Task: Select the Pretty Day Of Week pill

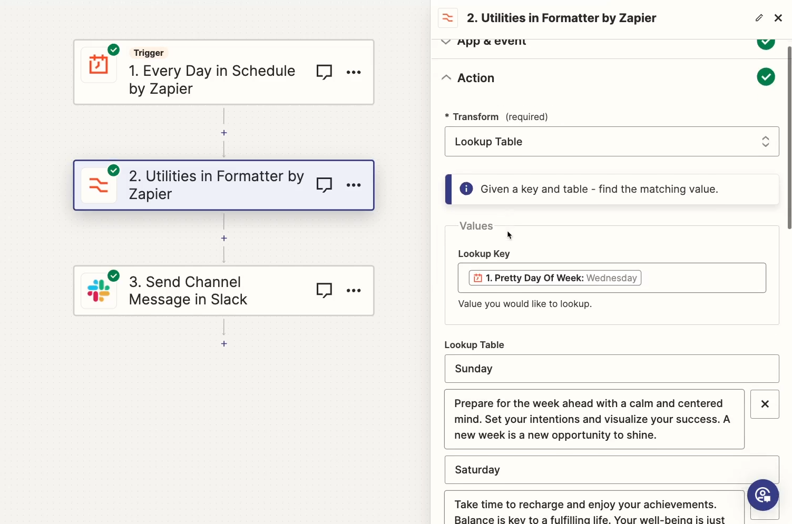Action: 555,278
